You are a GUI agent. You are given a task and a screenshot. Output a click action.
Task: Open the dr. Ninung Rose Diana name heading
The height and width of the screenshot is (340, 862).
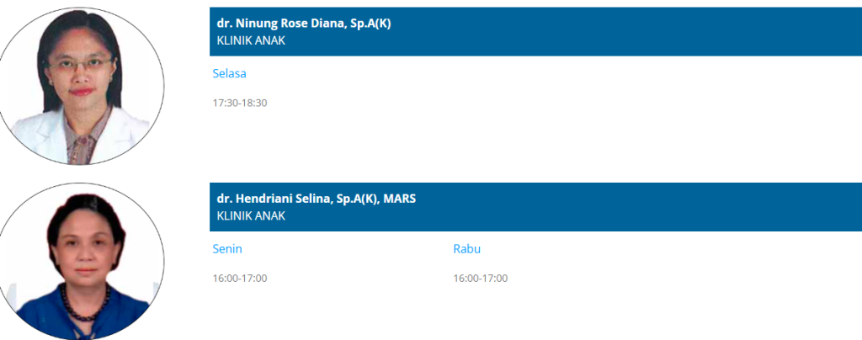point(304,24)
